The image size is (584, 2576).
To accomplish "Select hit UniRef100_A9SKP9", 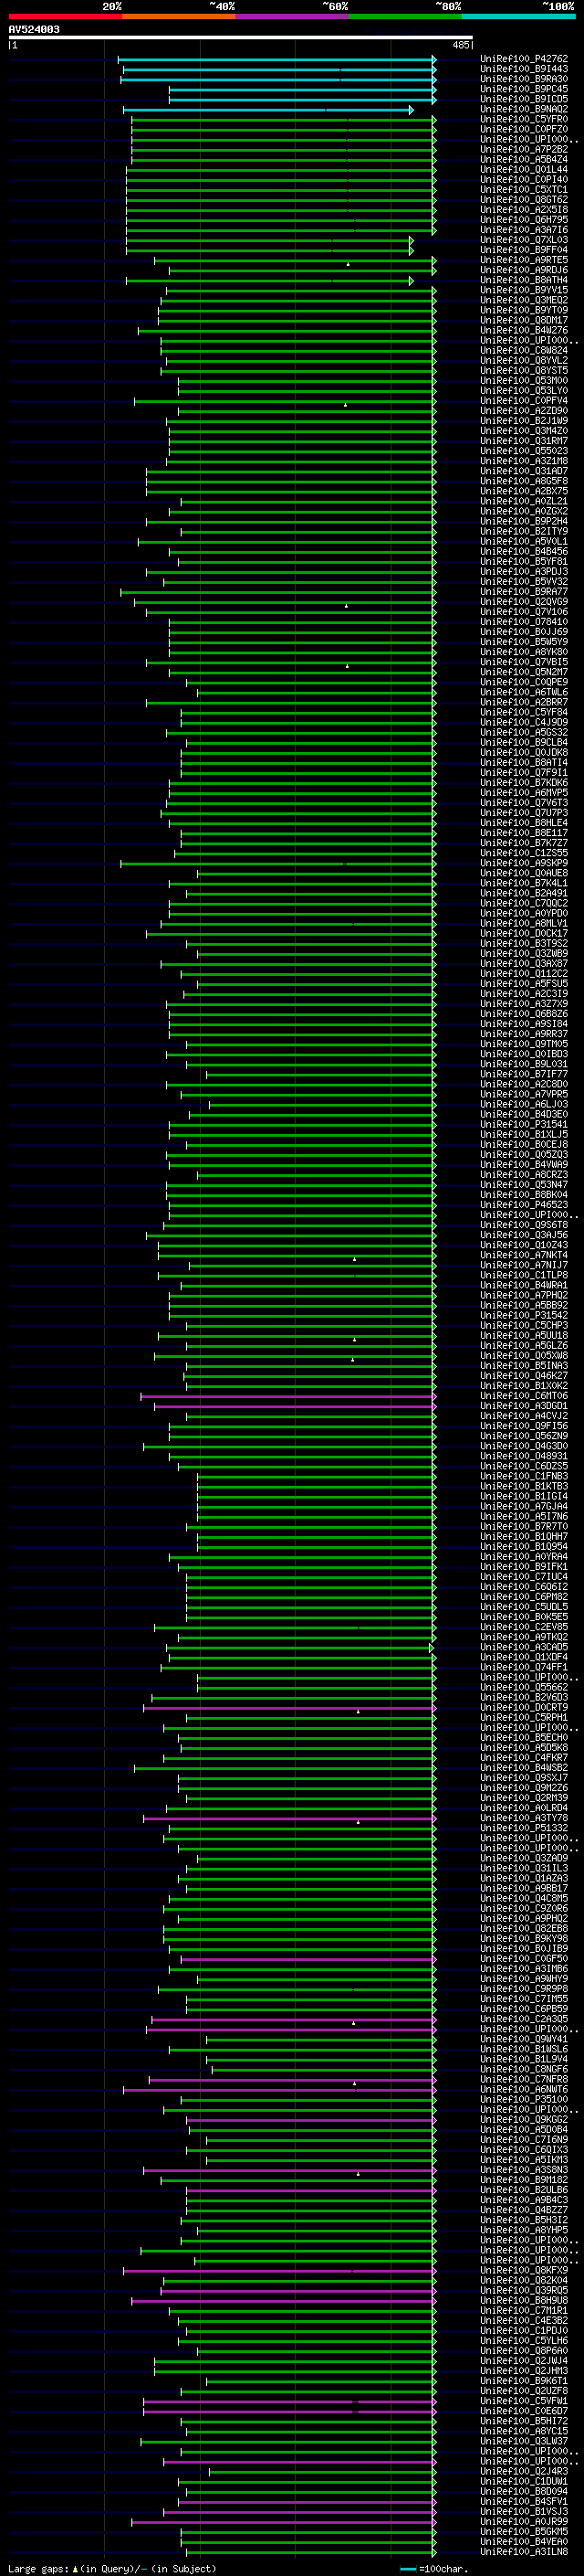I will coord(523,863).
